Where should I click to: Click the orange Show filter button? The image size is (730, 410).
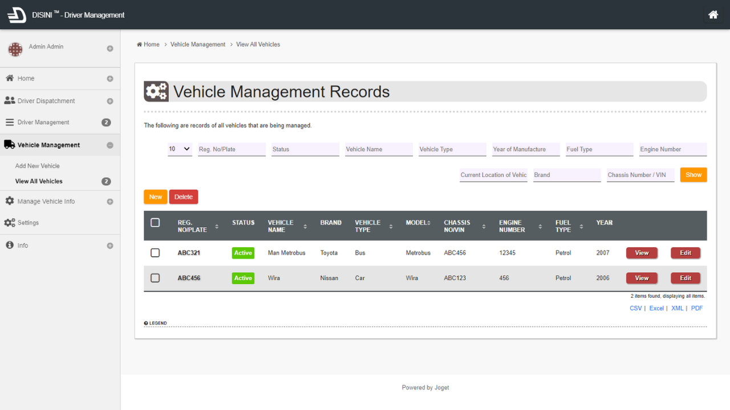point(693,175)
